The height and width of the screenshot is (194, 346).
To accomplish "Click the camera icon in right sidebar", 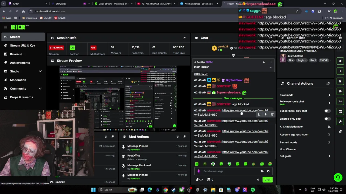I will click(340, 111).
